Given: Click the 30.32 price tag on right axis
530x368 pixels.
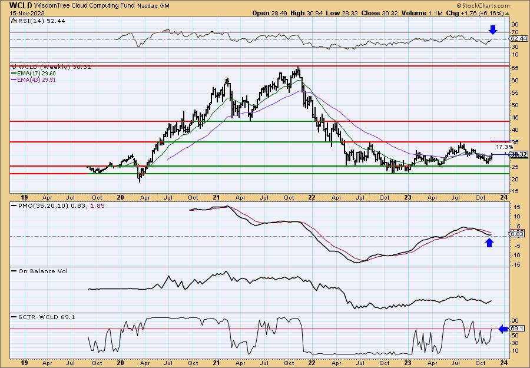Looking at the screenshot, I should coord(519,154).
